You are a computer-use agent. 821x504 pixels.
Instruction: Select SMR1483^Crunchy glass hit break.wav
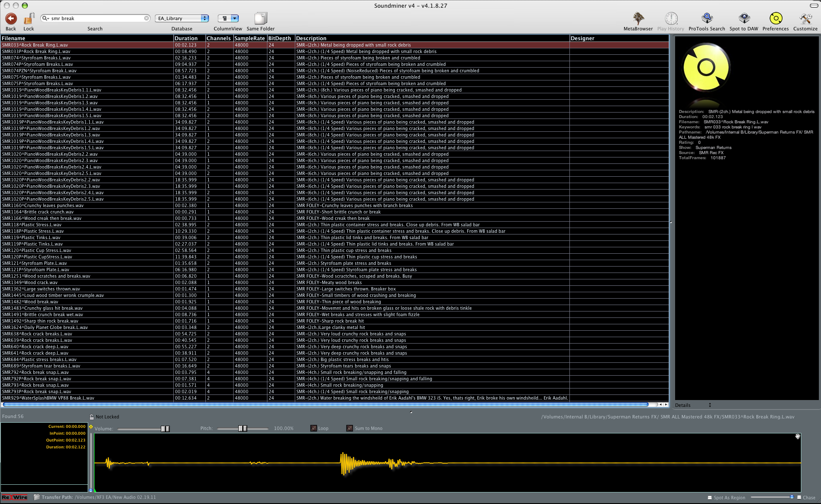[x=335, y=308]
